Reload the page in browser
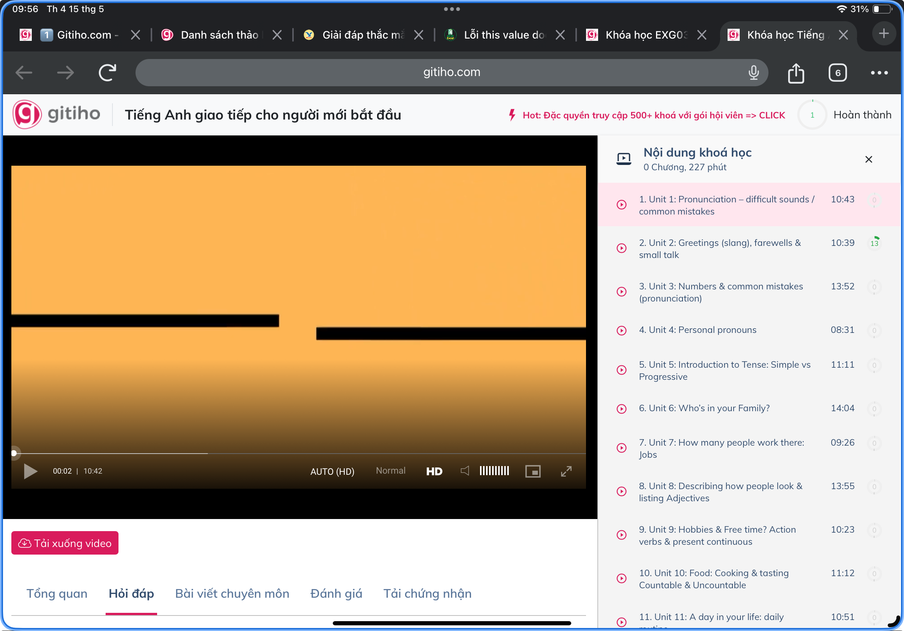The image size is (904, 631). click(108, 73)
